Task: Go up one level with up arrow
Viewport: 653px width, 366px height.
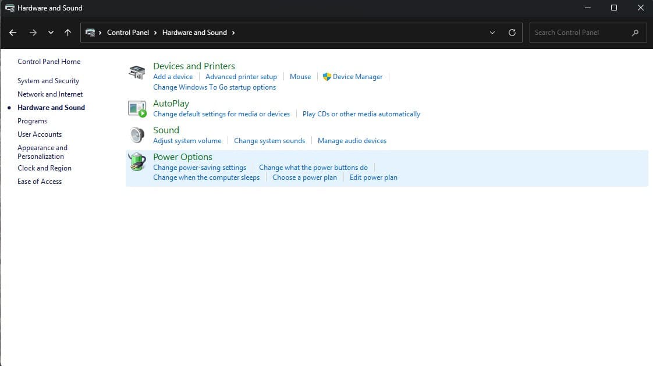Action: click(68, 33)
